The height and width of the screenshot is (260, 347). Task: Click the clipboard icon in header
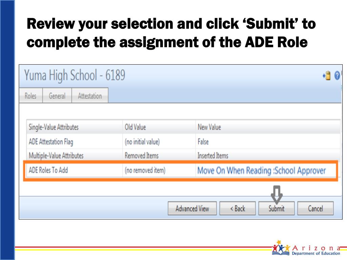[x=327, y=75]
